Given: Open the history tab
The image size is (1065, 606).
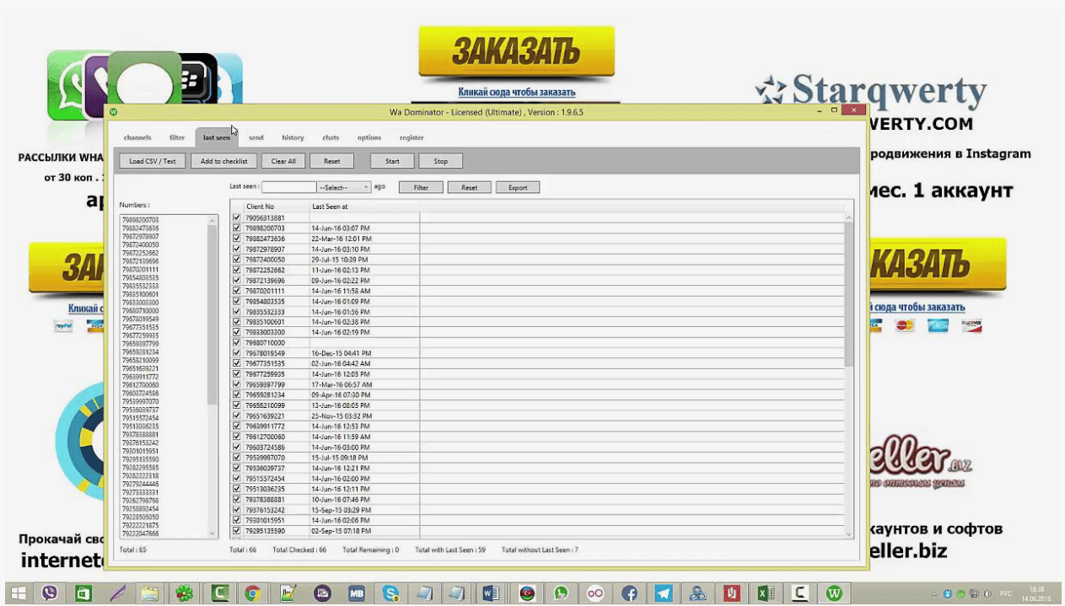Looking at the screenshot, I should pyautogui.click(x=293, y=137).
